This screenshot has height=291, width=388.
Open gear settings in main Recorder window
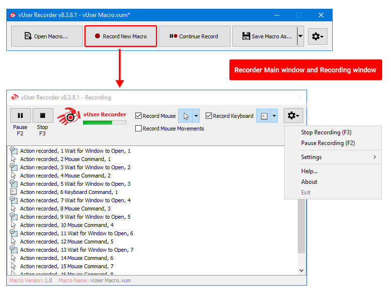click(x=318, y=36)
